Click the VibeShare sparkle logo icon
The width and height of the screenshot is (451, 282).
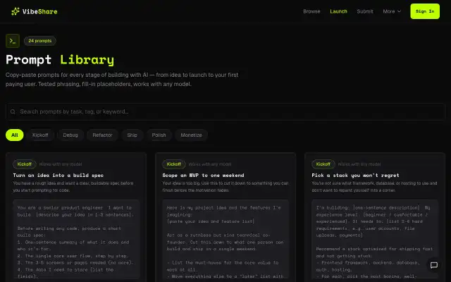pos(16,11)
